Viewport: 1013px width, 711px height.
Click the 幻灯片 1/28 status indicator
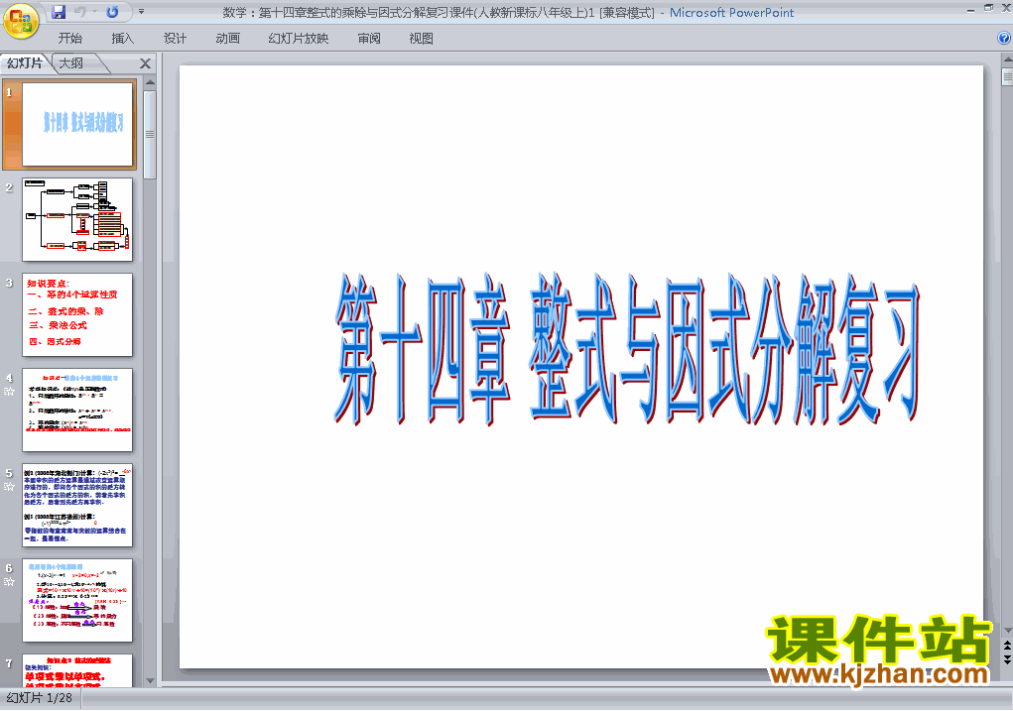click(x=40, y=698)
